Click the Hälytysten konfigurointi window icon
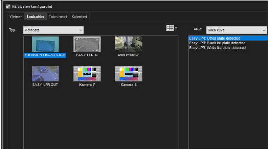 click(x=8, y=7)
